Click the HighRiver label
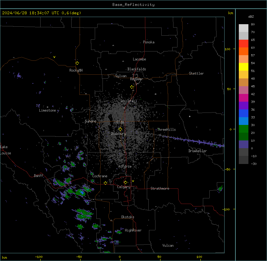 [x=133, y=230]
